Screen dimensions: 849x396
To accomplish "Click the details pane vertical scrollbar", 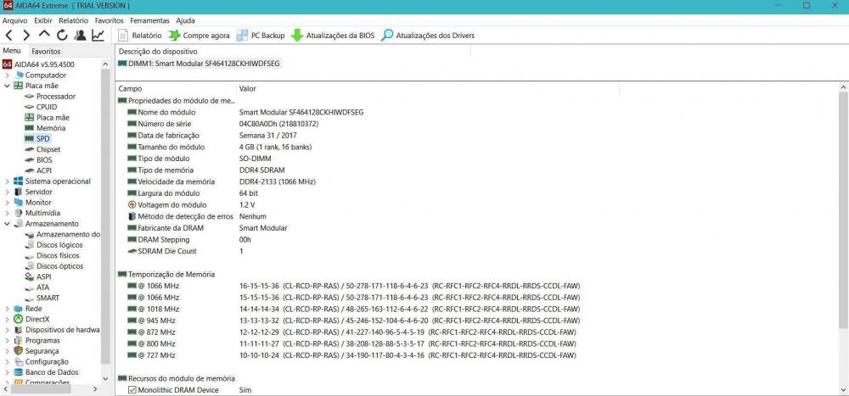I will [x=844, y=210].
